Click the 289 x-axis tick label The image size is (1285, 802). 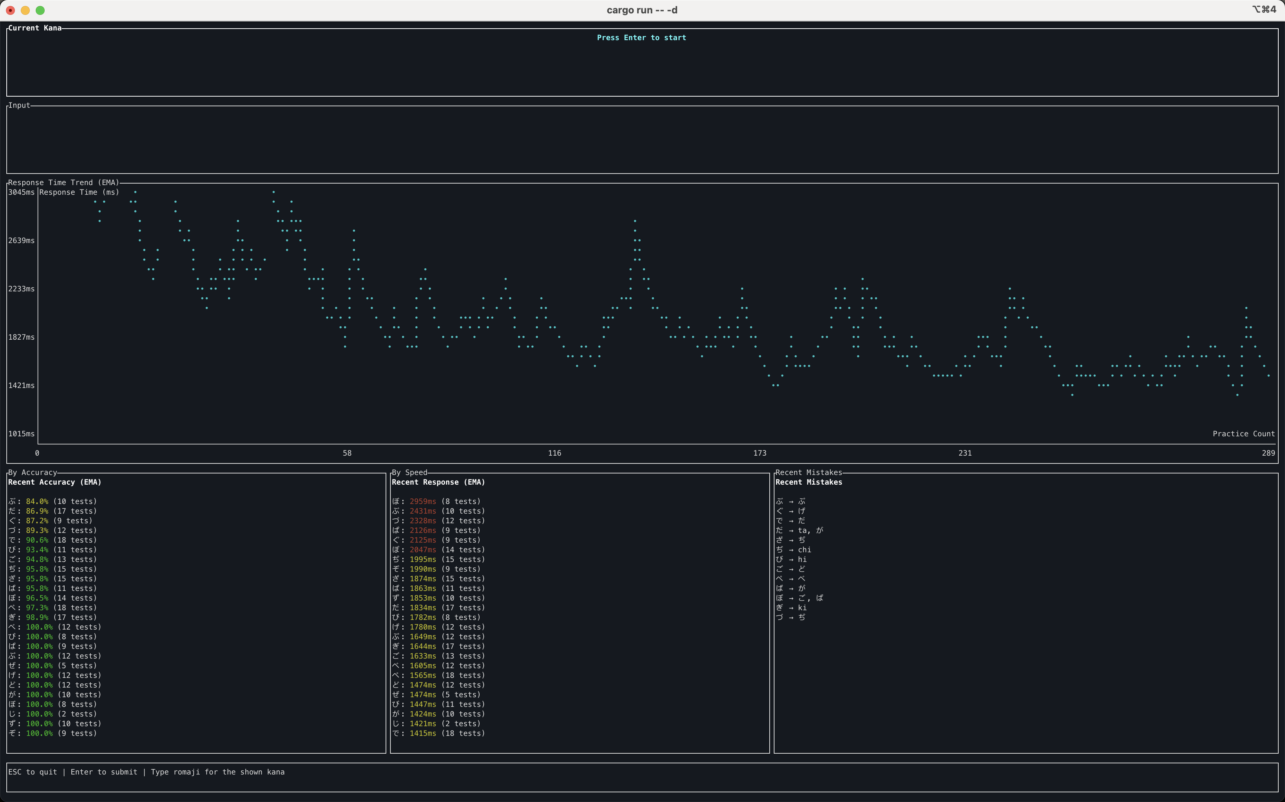(x=1269, y=453)
